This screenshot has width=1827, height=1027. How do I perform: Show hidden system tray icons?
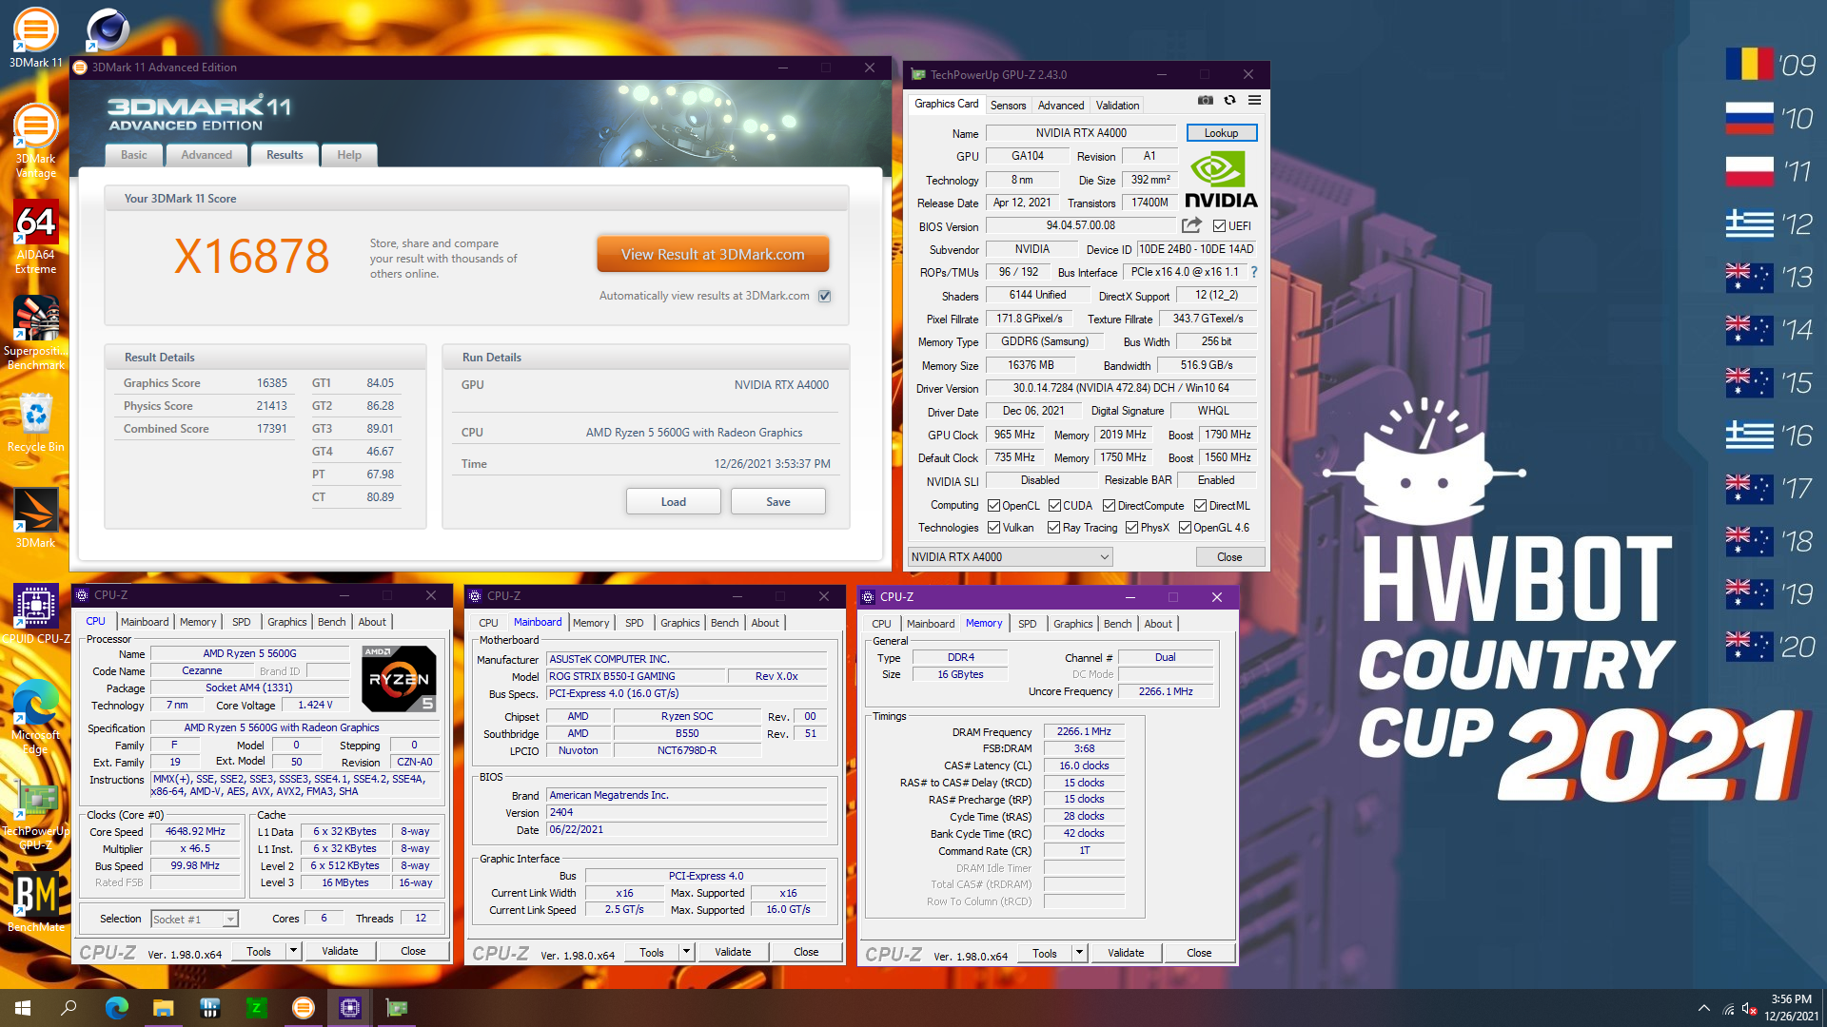point(1703,1008)
